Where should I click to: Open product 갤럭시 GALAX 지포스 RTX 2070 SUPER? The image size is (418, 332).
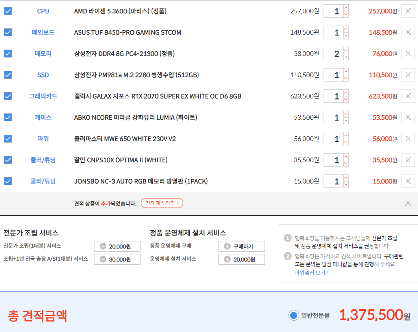tap(157, 96)
